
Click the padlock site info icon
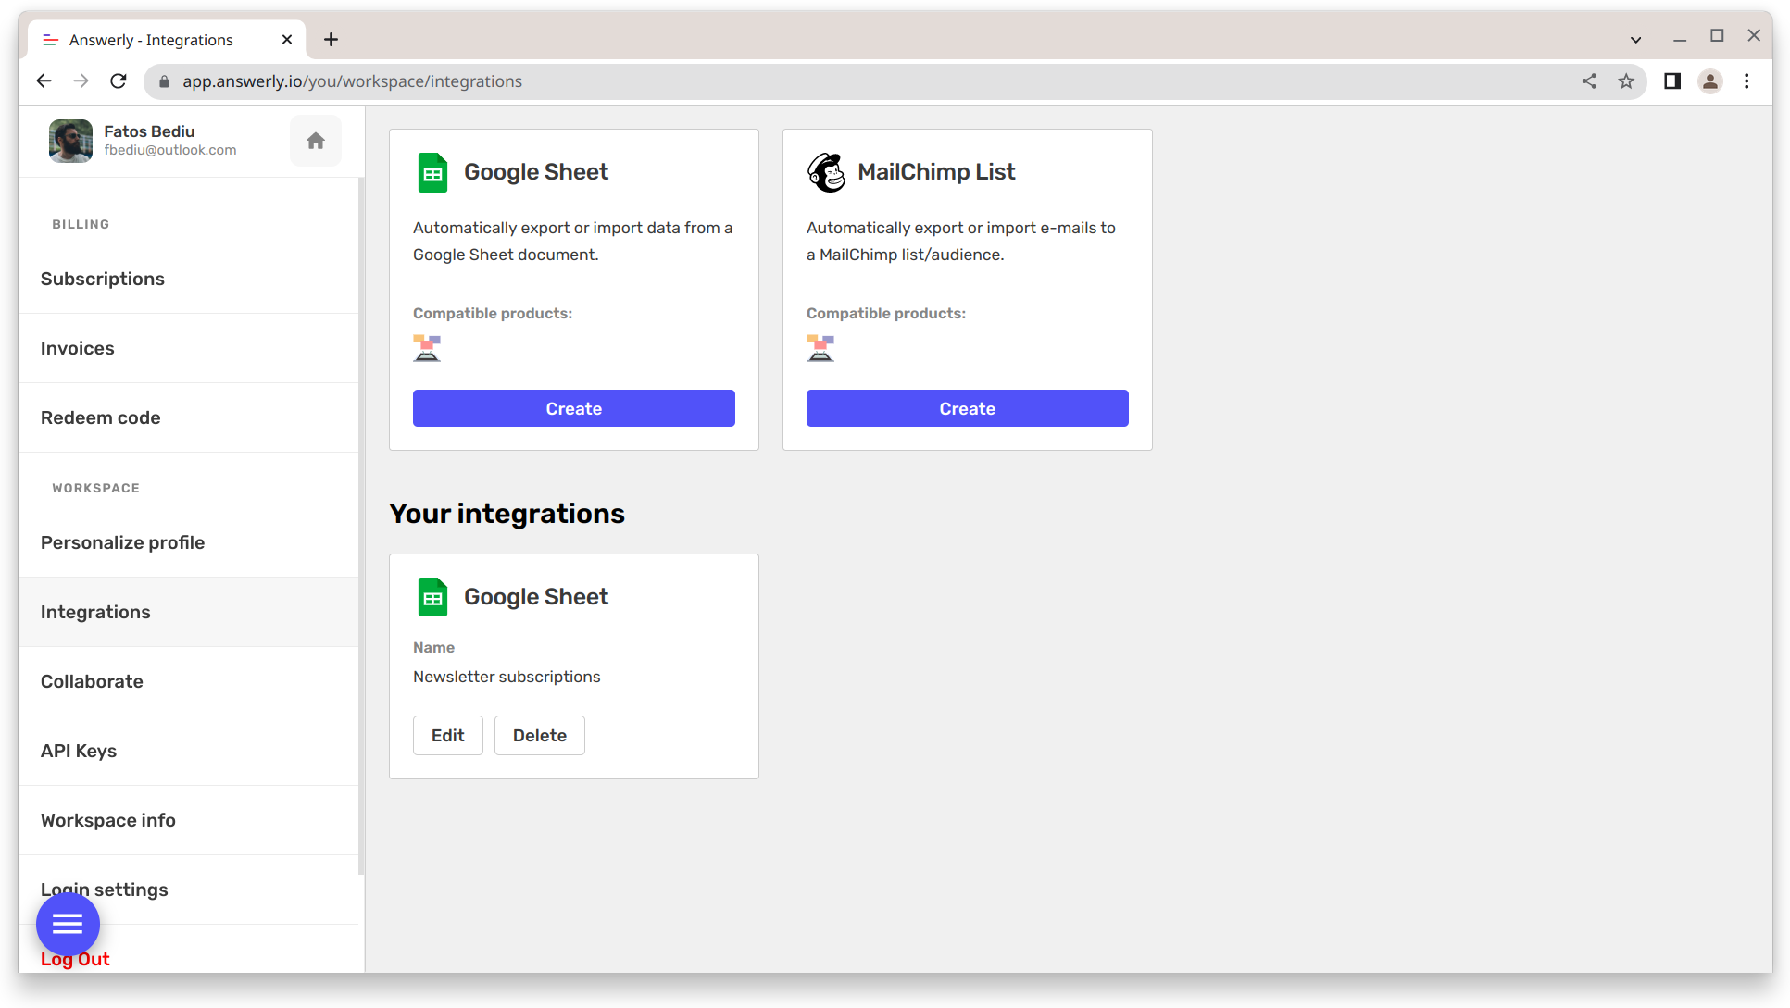(165, 81)
